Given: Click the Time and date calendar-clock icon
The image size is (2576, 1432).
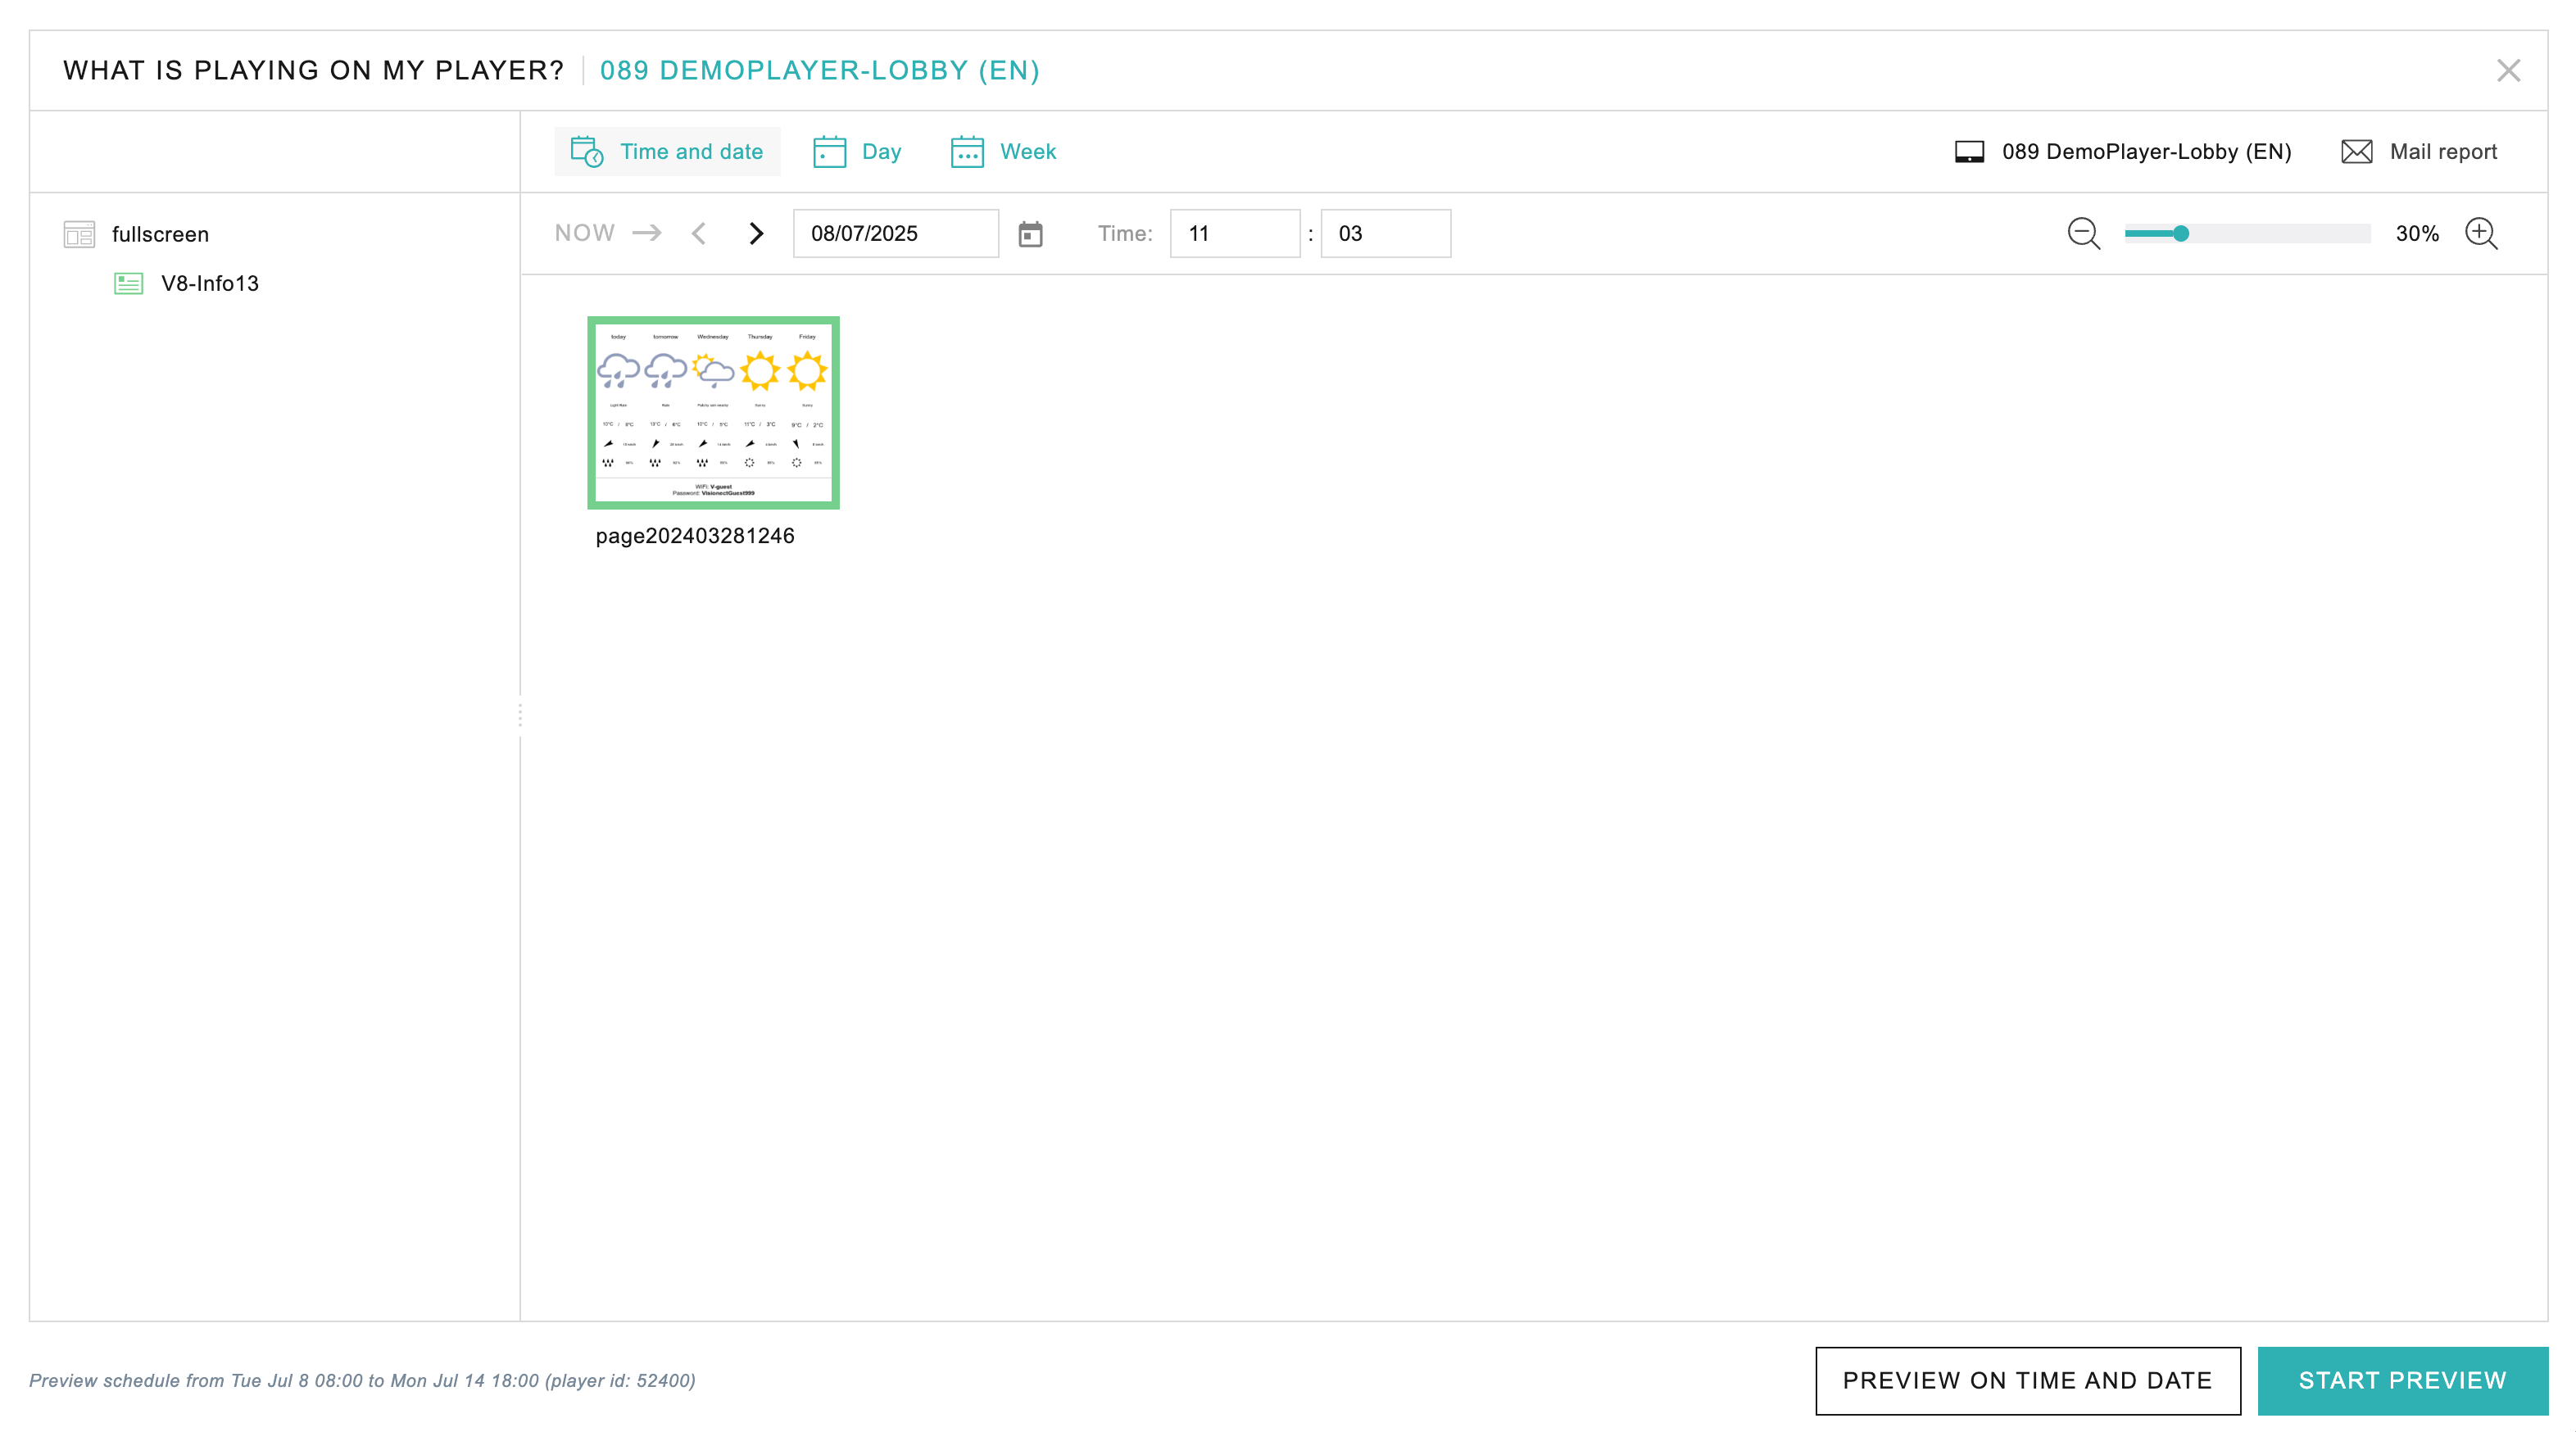Looking at the screenshot, I should pyautogui.click(x=587, y=151).
